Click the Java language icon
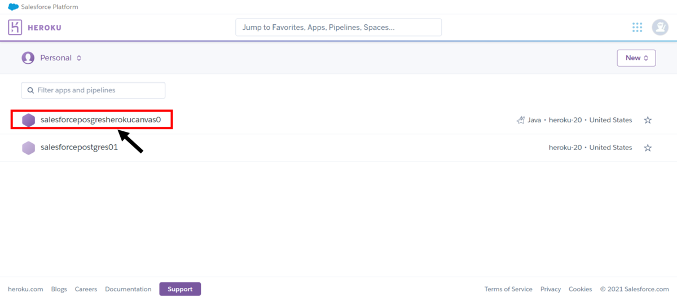The height and width of the screenshot is (301, 677). click(x=521, y=120)
